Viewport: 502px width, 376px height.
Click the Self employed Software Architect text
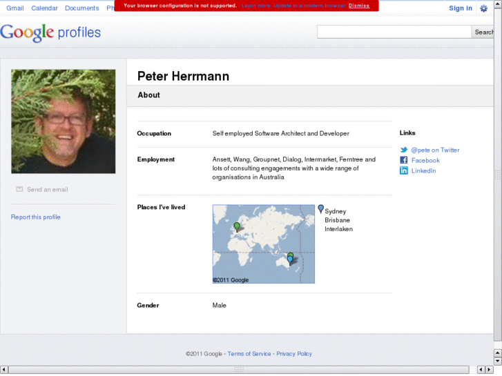coord(281,133)
